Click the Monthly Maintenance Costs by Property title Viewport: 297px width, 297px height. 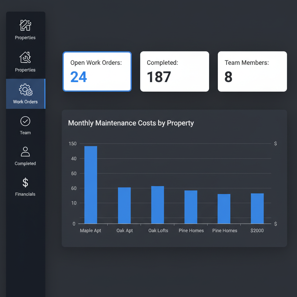(x=131, y=123)
